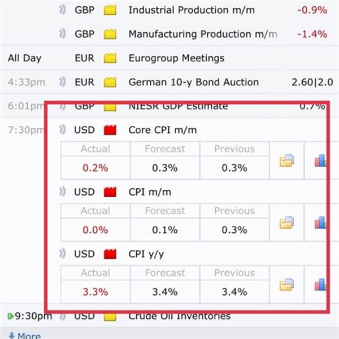Open chart icon for CPI m/m row

(x=321, y=222)
